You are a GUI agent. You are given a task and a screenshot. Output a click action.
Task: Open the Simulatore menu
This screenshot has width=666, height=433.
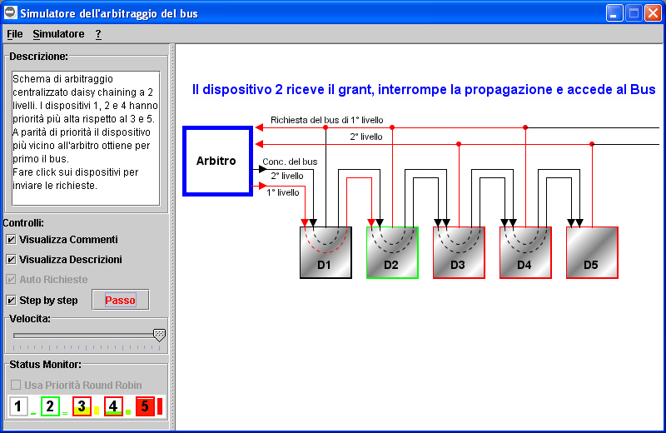[58, 34]
